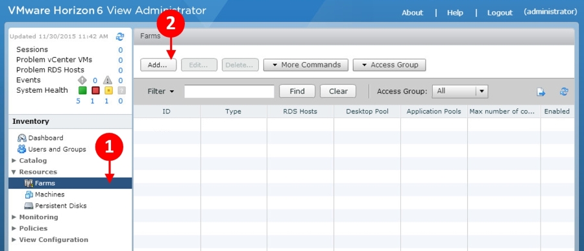This screenshot has height=251, width=584.
Task: Expand the Policies tree node
Action: pos(14,228)
